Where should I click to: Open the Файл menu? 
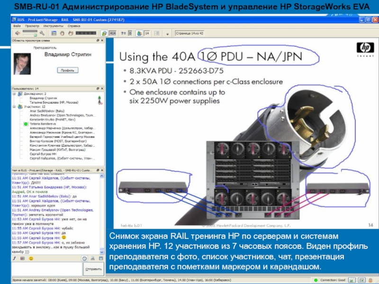[x=17, y=26]
